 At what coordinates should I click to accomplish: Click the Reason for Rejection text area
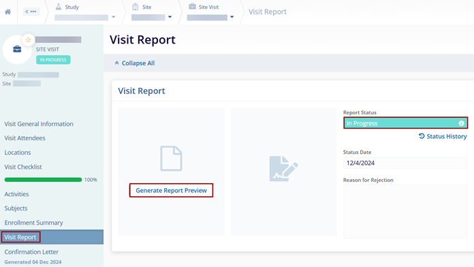[x=405, y=212]
